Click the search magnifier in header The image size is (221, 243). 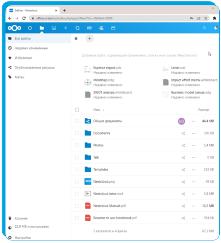(x=205, y=28)
